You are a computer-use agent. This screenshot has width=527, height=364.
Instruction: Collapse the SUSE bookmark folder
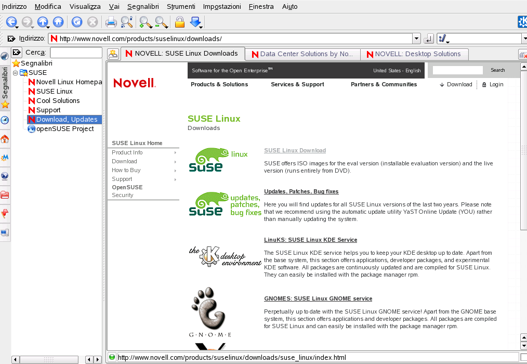(15, 73)
